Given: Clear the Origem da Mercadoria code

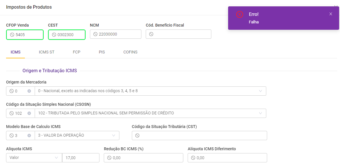Looking at the screenshot, I should coord(29,91).
